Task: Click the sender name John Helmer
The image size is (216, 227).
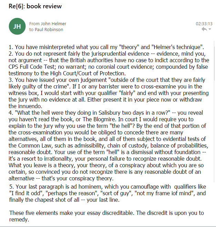Action: click(x=53, y=23)
